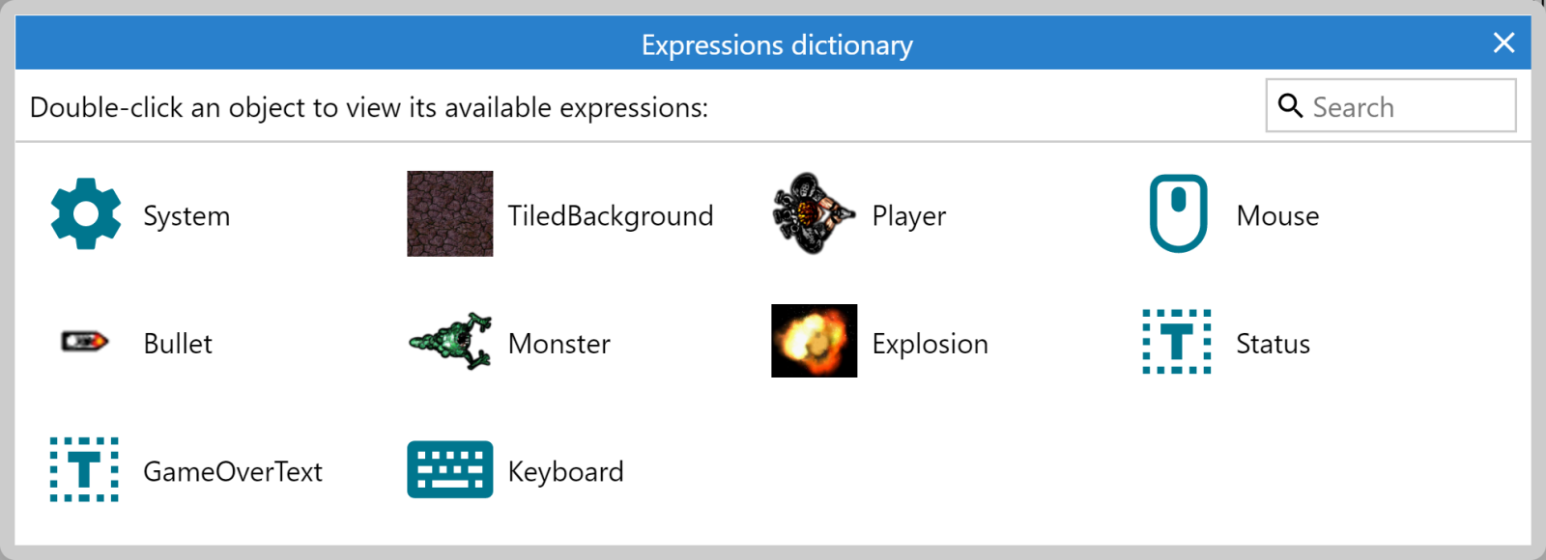Close the Expressions dictionary dialog

1504,42
